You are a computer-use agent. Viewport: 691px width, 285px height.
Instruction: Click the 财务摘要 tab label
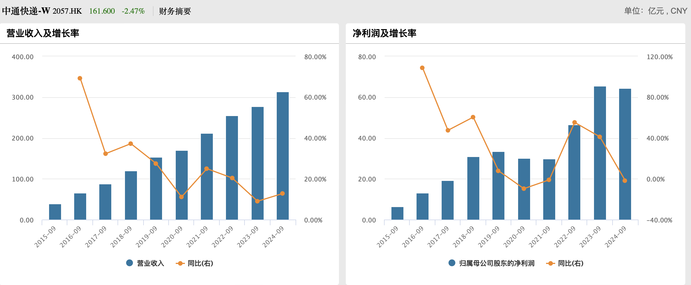pos(175,11)
